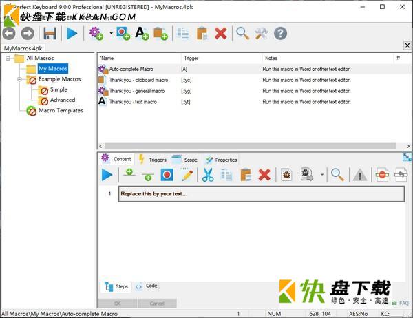Paste step in editor toolbar

coord(246,175)
